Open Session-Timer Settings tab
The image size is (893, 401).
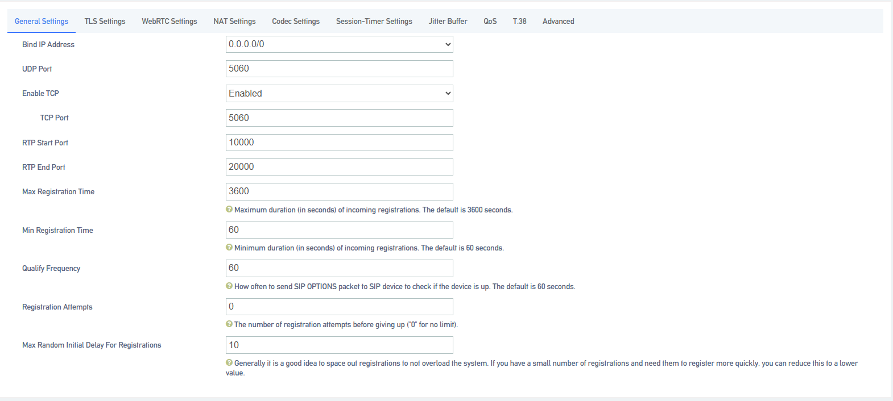(x=374, y=21)
